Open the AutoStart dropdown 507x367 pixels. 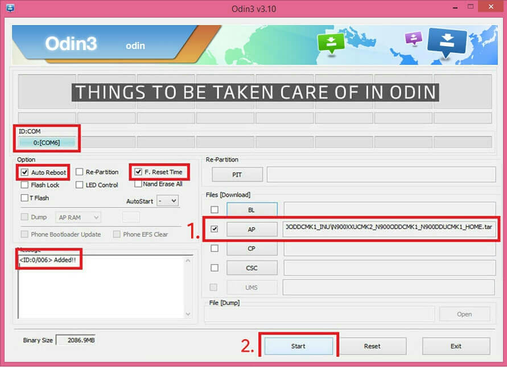(x=167, y=201)
